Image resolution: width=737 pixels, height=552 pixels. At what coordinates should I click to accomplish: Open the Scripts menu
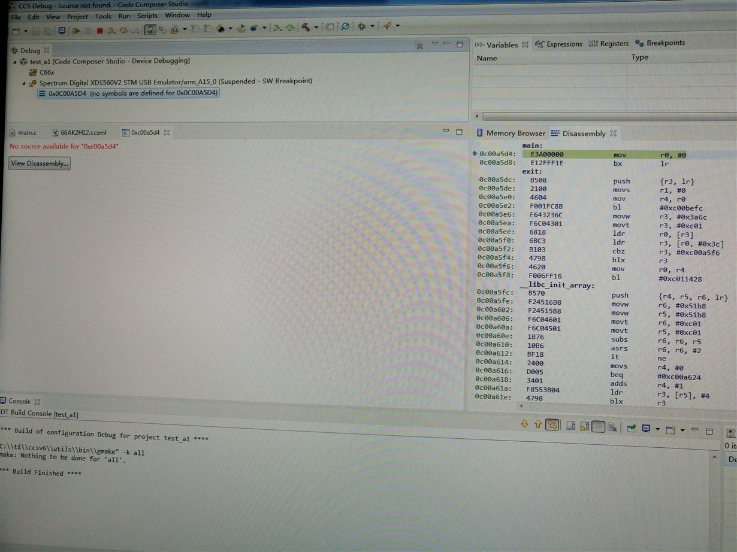tap(147, 16)
